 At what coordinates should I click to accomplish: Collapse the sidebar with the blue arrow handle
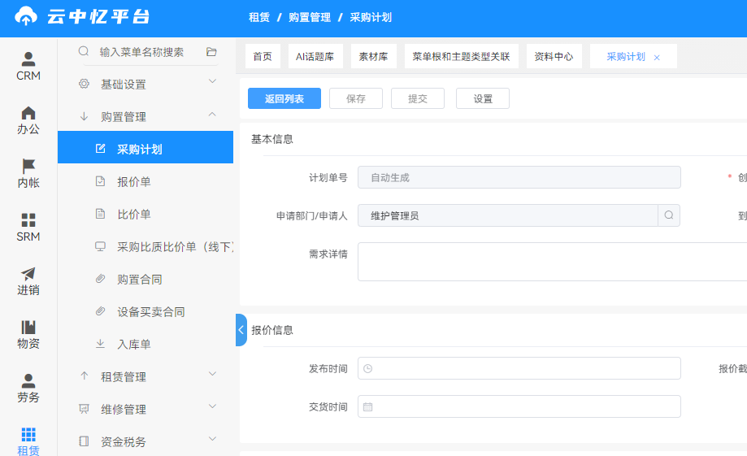coord(241,330)
